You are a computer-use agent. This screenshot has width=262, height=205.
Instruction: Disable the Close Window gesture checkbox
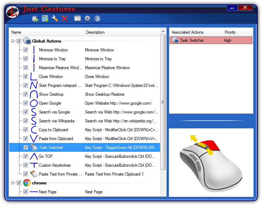25,77
